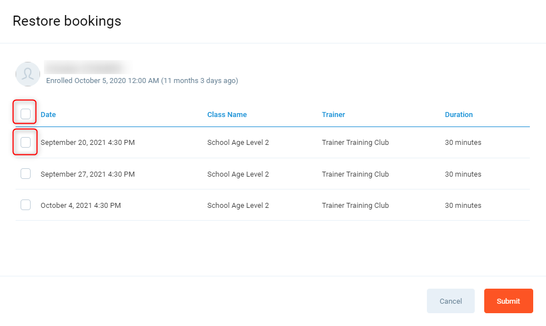Select the October 4, 2021 booking checkbox
Viewport: 546px width, 326px height.
pos(26,205)
